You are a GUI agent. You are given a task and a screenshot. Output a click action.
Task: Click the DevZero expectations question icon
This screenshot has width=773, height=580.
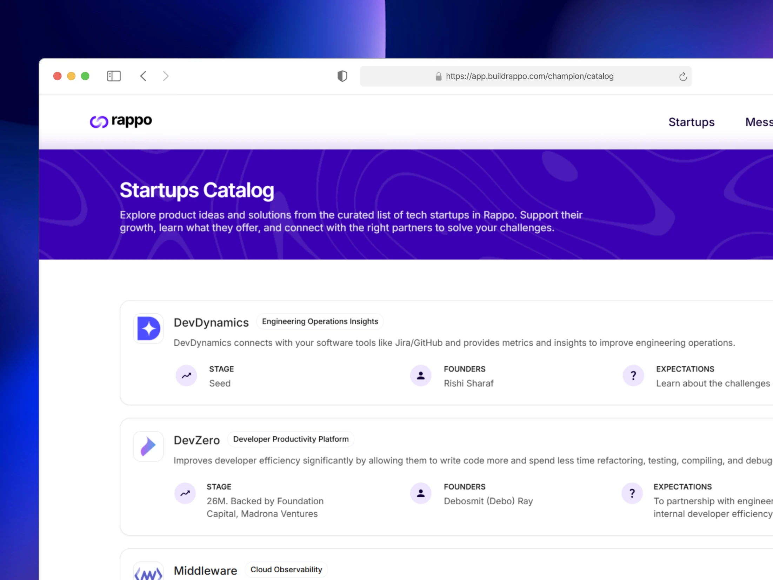click(632, 494)
